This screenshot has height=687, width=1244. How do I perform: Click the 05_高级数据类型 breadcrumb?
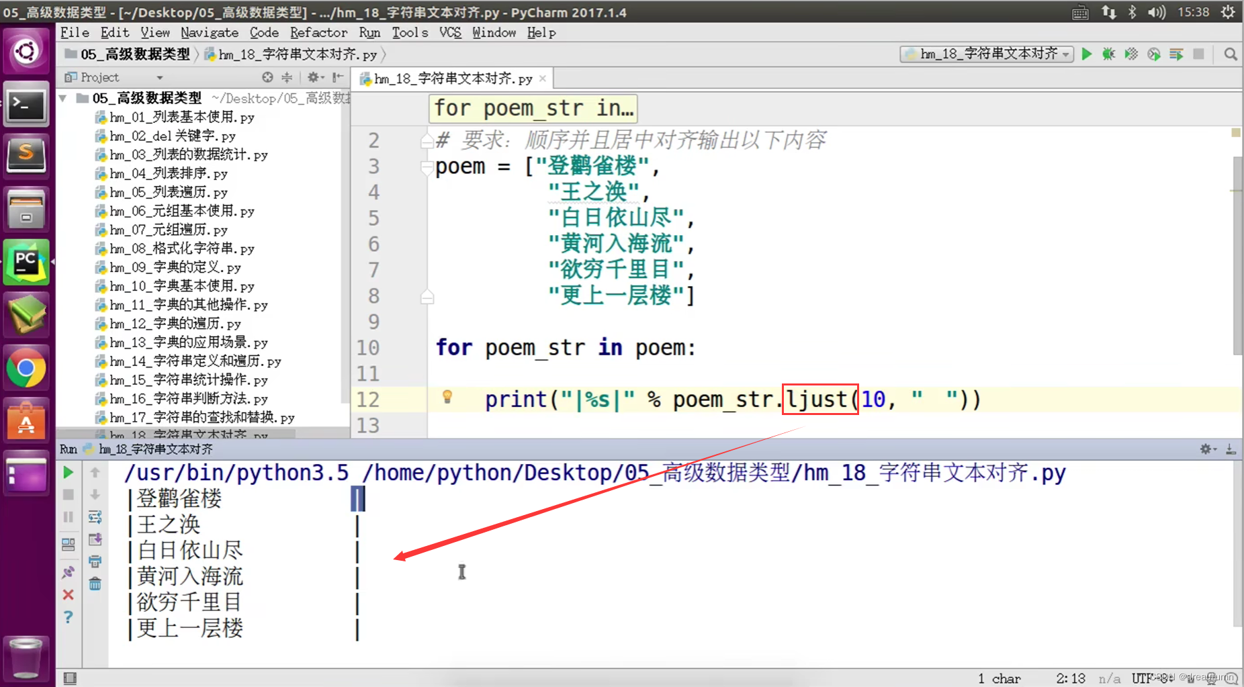tap(128, 54)
